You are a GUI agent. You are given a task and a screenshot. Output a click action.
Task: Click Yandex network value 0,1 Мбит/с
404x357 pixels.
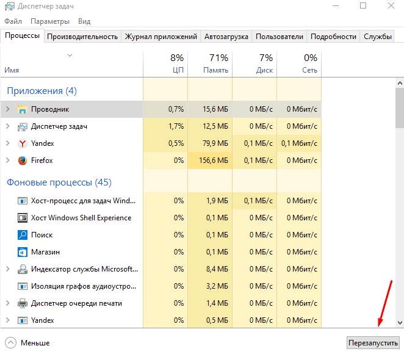click(x=299, y=143)
